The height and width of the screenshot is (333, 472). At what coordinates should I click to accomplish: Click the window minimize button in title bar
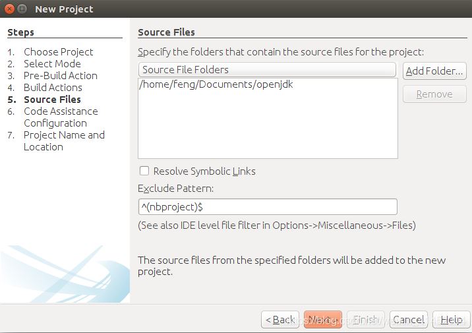(22, 9)
